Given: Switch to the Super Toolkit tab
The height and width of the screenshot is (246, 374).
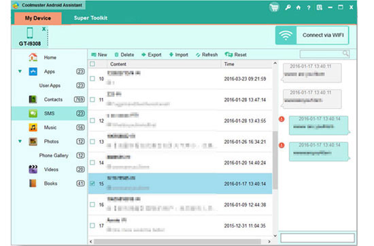Looking at the screenshot, I should [90, 18].
